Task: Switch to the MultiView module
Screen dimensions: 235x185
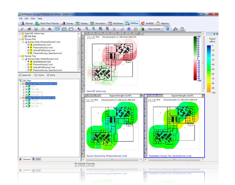Action: tap(116, 24)
